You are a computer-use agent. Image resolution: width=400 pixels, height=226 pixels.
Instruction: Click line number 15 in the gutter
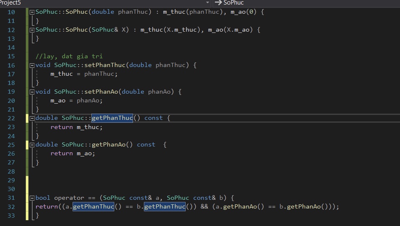[x=11, y=56]
